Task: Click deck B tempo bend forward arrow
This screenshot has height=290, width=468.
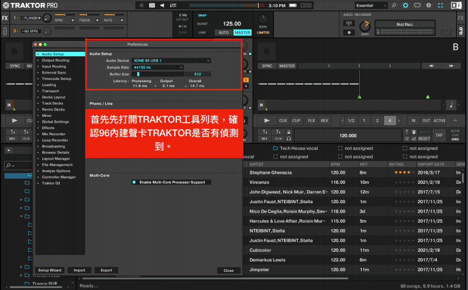Action: (451, 66)
